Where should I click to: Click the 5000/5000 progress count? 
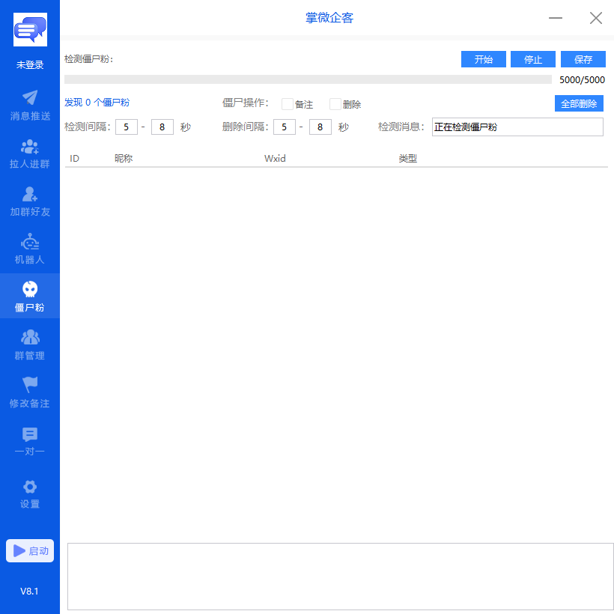(582, 79)
